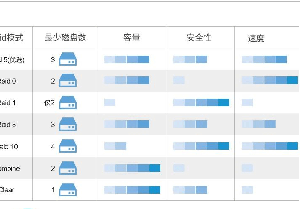Viewport: 300px width, 209px height.
Task: Click the 仅2 disk count in Raid 1 row
Action: click(49, 103)
